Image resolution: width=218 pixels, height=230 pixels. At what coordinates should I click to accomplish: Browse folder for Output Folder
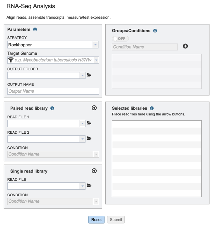(89, 75)
